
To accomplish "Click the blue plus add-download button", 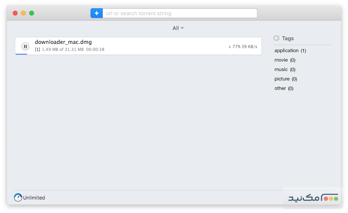I will [x=96, y=13].
